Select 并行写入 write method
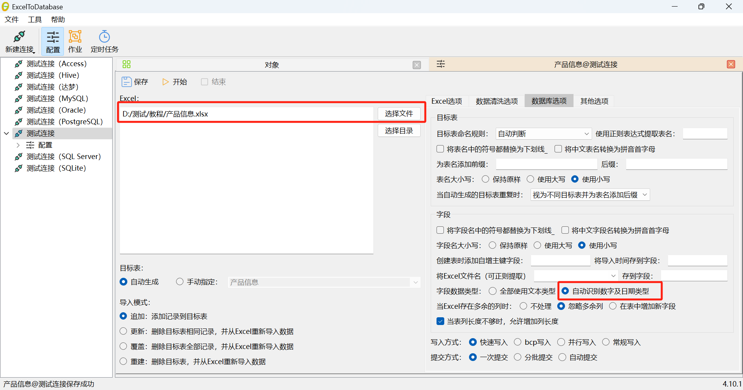The height and width of the screenshot is (390, 743). click(x=561, y=342)
